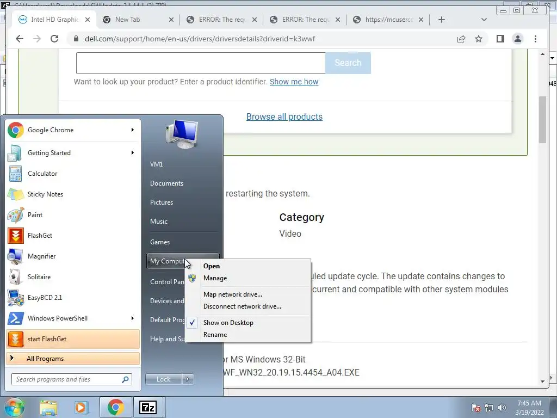Start the Magnifier tool

[73, 256]
